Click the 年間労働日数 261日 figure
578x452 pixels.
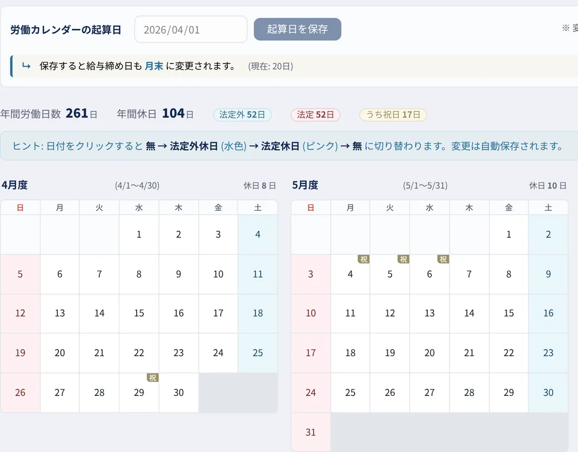pos(49,114)
